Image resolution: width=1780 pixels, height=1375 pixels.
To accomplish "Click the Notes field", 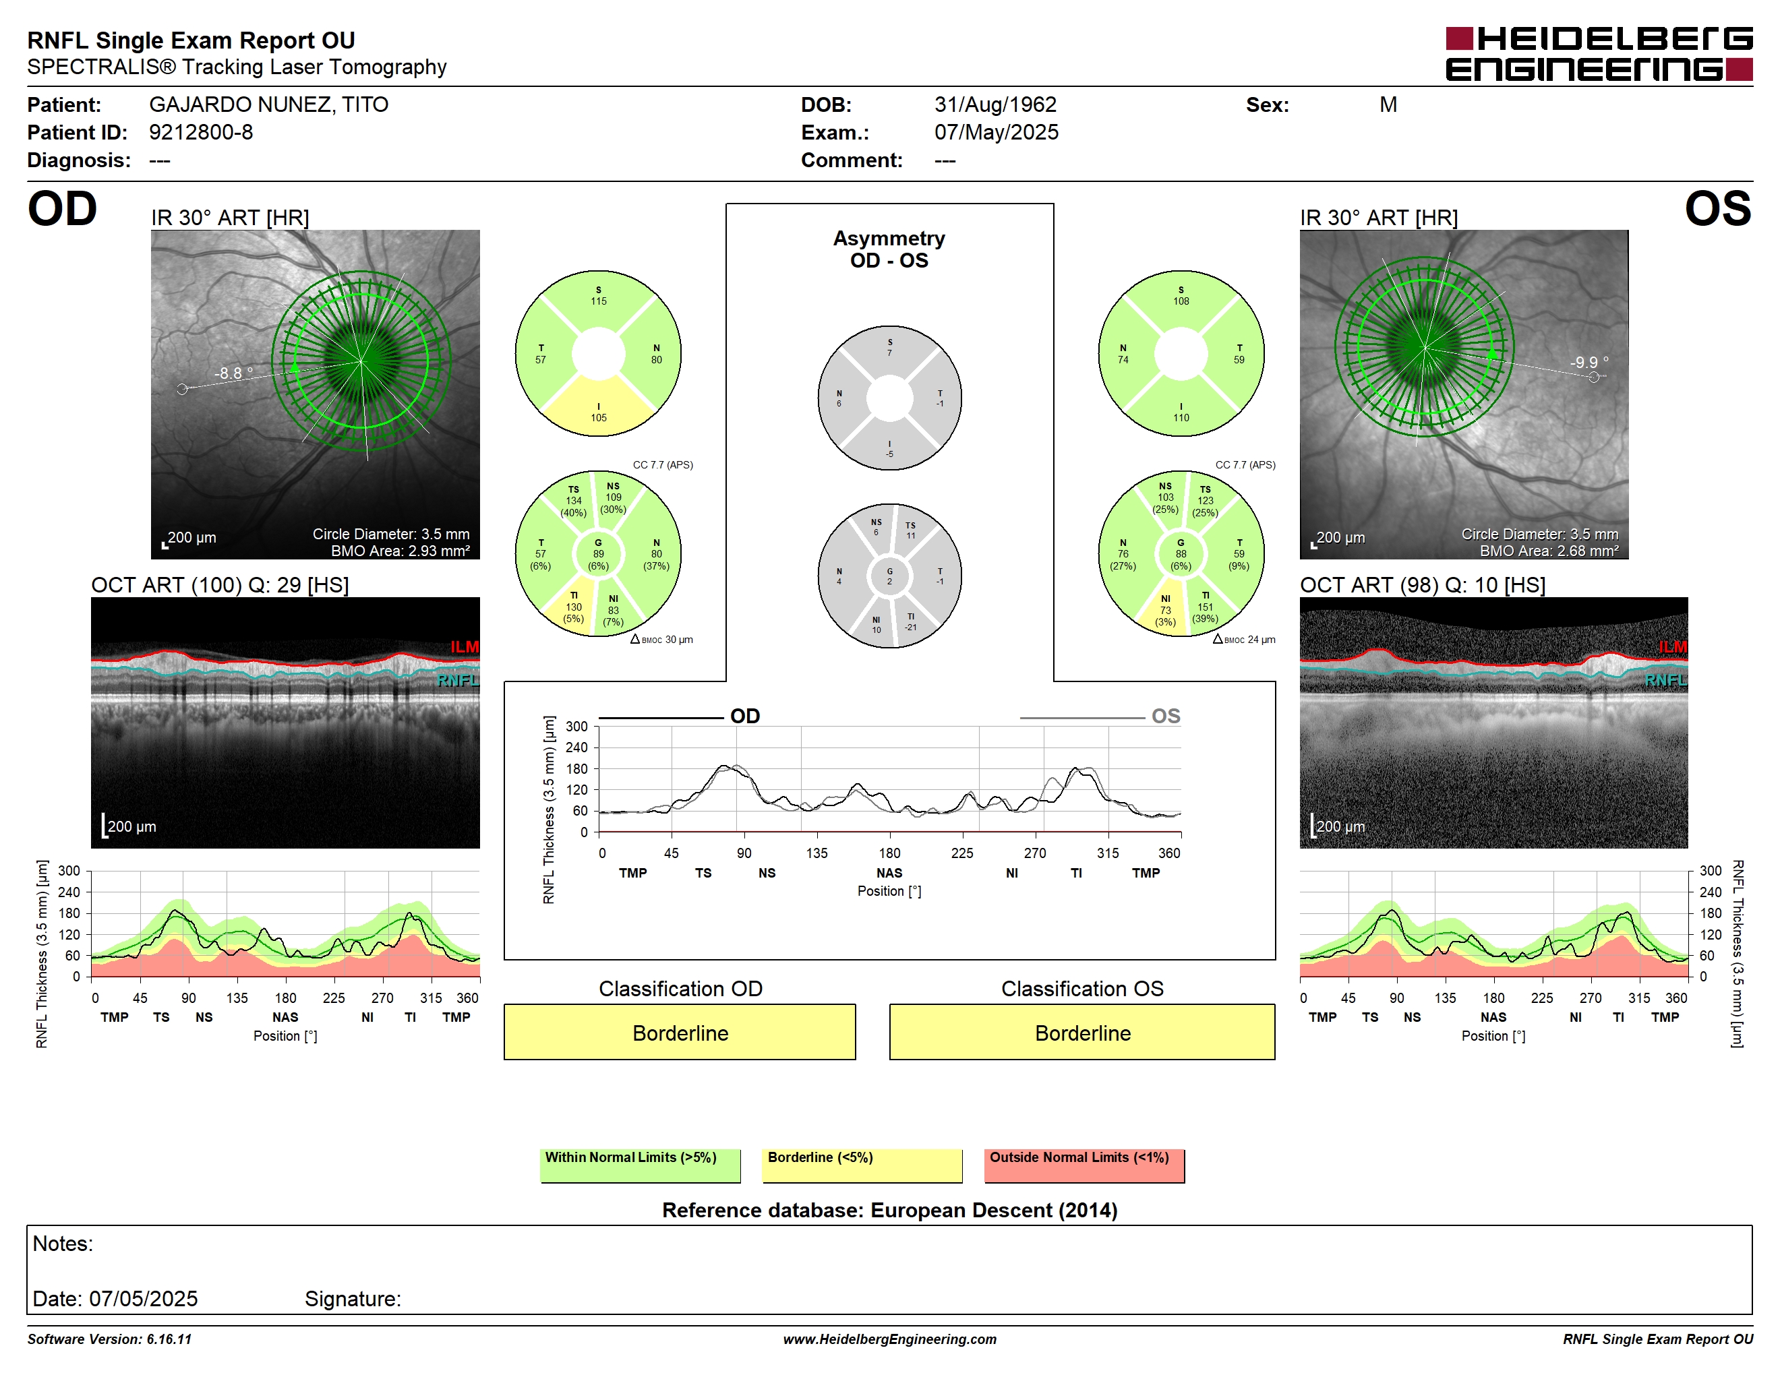I will pyautogui.click(x=889, y=1269).
